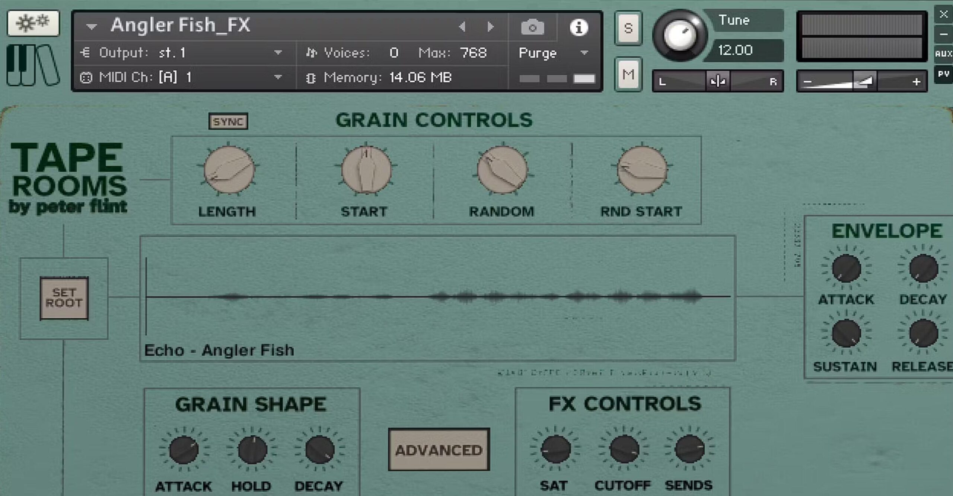Screen dimensions: 953x496
Task: Expand the Output st. 1 dropdown
Action: click(x=278, y=52)
